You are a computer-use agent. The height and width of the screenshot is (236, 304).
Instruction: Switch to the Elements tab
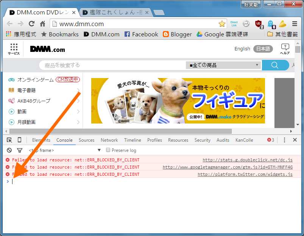(41, 140)
